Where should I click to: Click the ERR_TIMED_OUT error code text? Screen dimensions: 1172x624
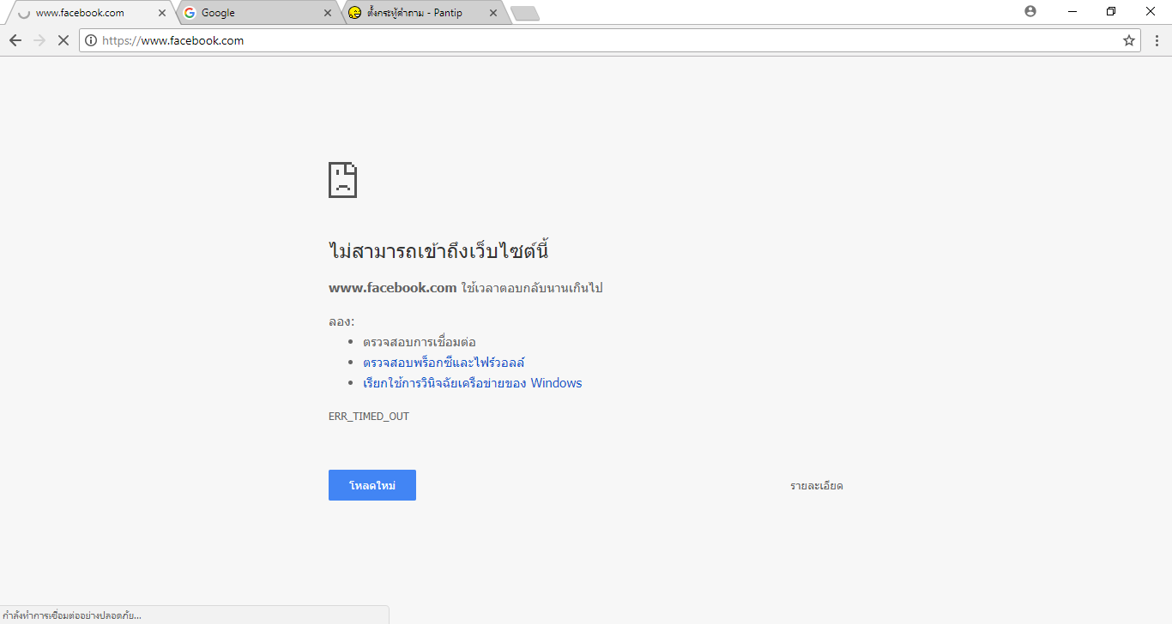369,417
